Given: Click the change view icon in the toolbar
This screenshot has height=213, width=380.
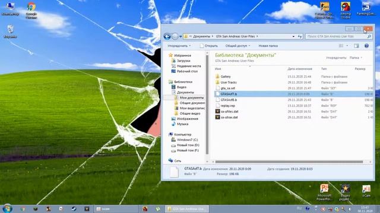Looking at the screenshot, I should (x=341, y=46).
